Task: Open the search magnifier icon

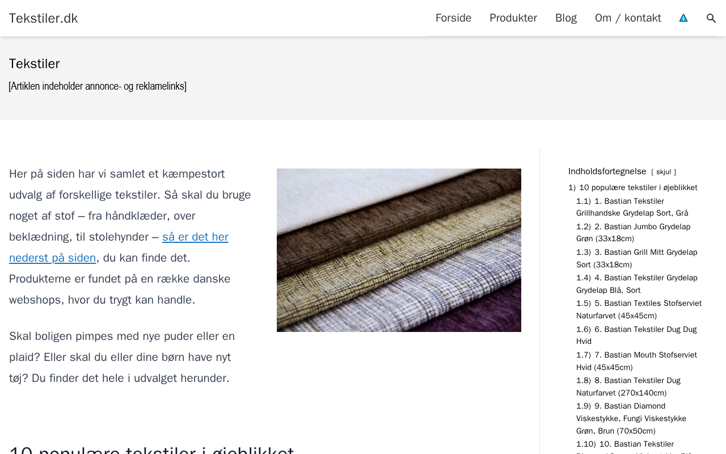Action: (711, 18)
